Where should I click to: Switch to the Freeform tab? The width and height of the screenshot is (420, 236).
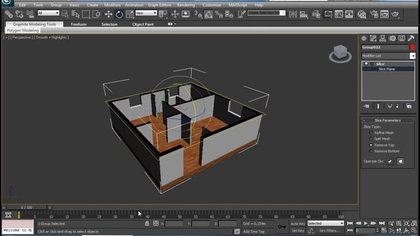pos(79,24)
